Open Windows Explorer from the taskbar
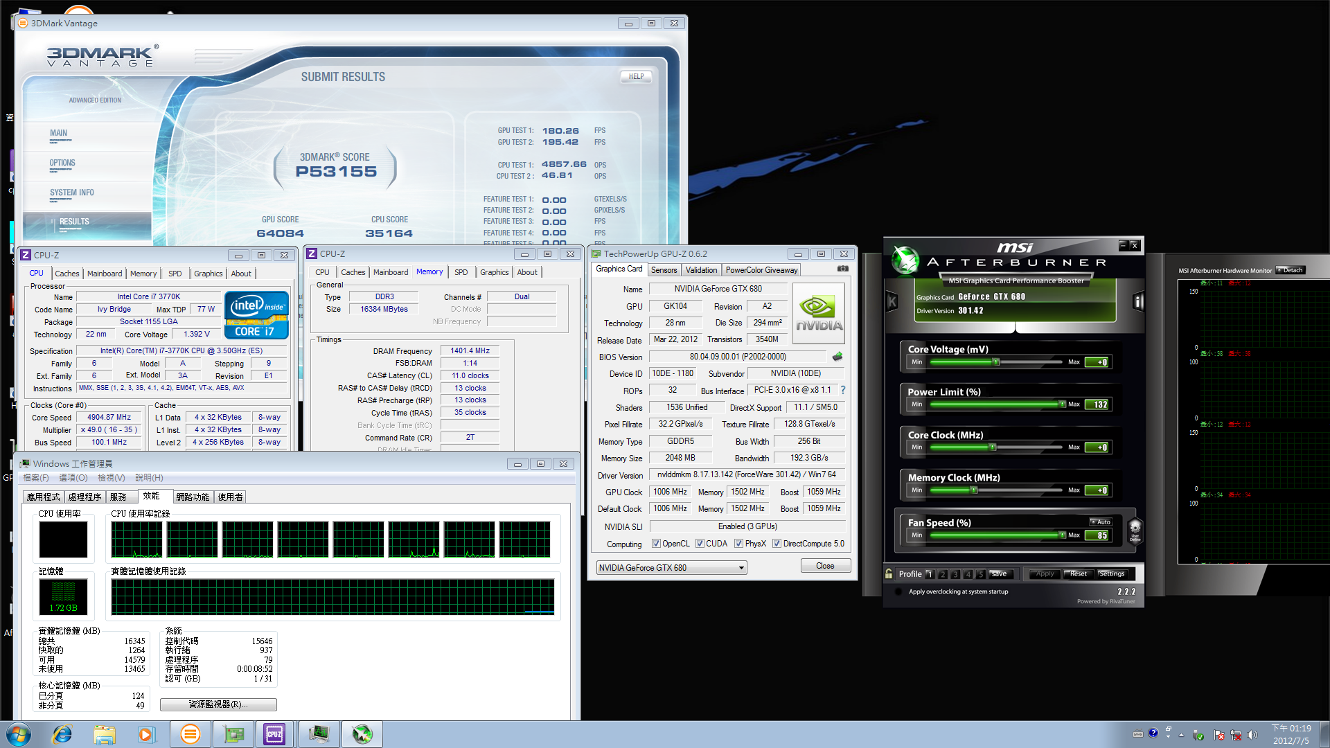This screenshot has height=748, width=1330. pyautogui.click(x=105, y=734)
